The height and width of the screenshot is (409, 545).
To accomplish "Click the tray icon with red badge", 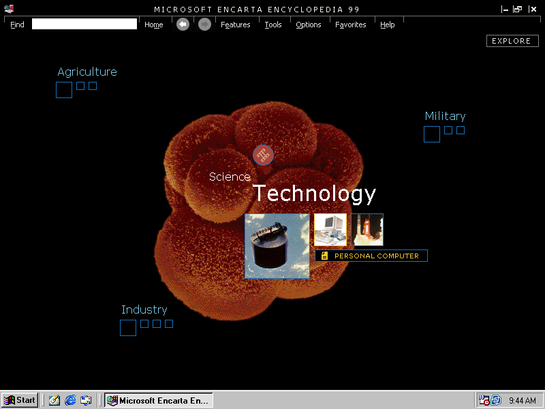I will point(484,400).
